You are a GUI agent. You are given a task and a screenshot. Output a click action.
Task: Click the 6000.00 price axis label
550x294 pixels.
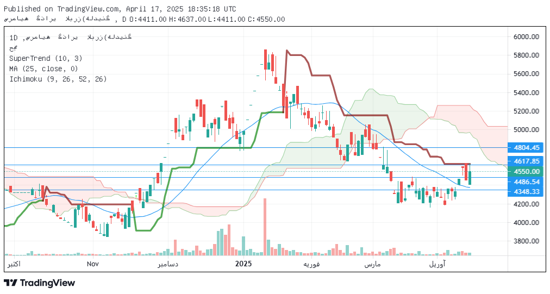[526, 37]
